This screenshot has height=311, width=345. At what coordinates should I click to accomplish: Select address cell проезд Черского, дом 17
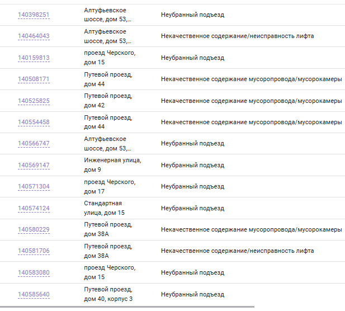coord(110,187)
